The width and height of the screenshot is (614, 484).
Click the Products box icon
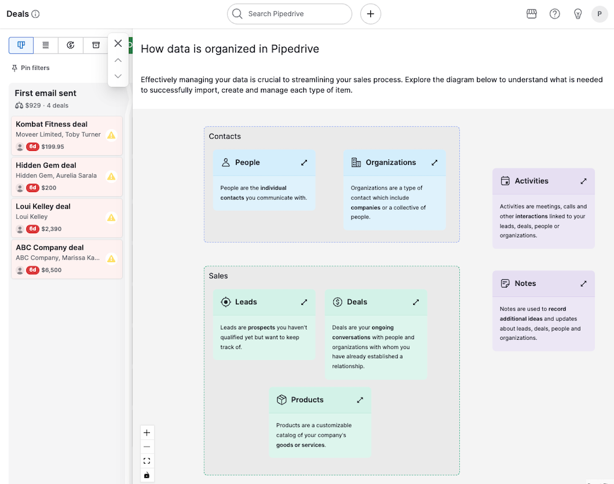click(x=282, y=399)
